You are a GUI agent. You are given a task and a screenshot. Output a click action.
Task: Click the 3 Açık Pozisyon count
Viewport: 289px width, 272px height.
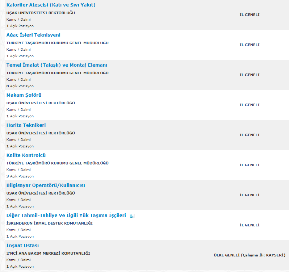[x=20, y=176]
